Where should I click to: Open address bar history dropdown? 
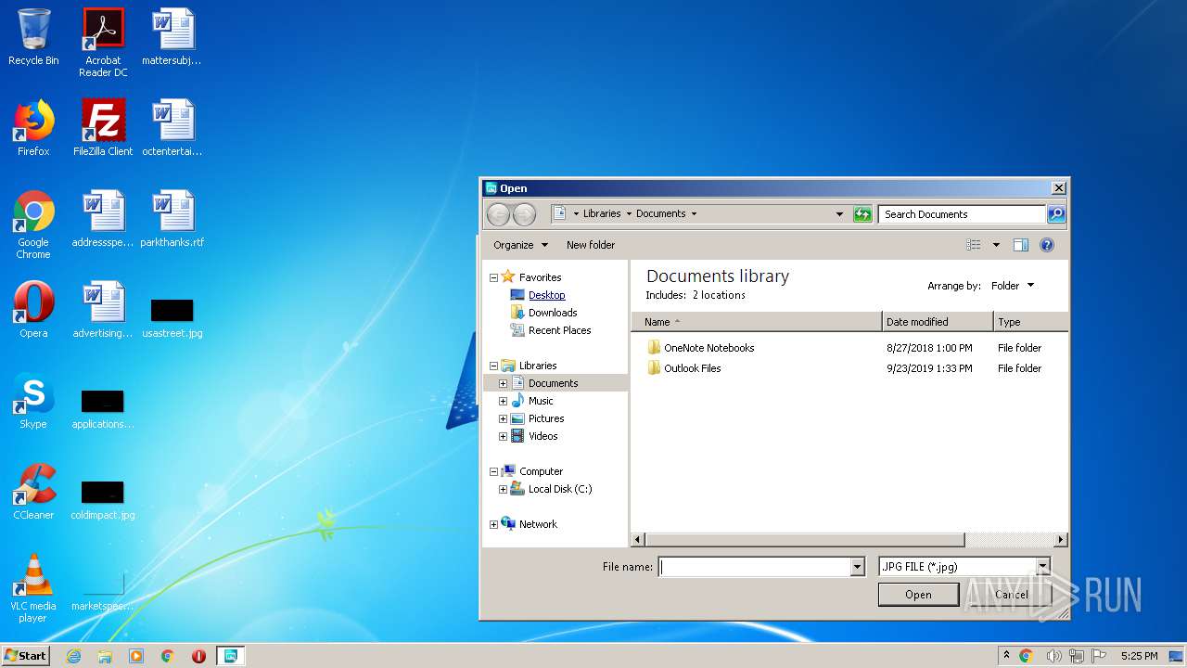[839, 214]
